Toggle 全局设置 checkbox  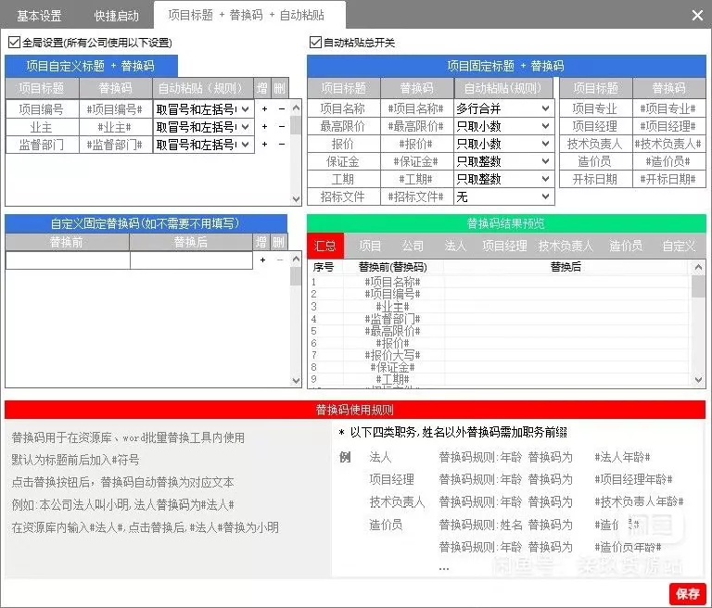coord(14,43)
